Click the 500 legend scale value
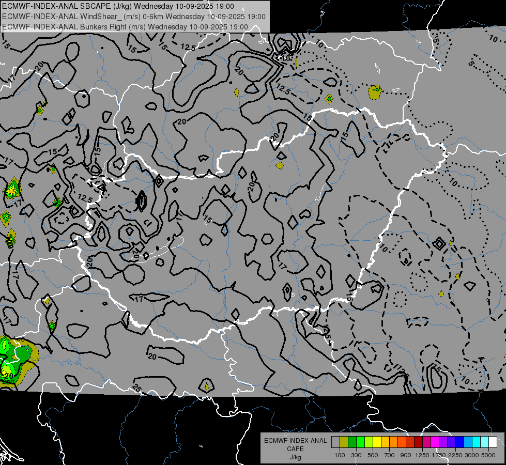This screenshot has height=465, width=506. tap(373, 455)
